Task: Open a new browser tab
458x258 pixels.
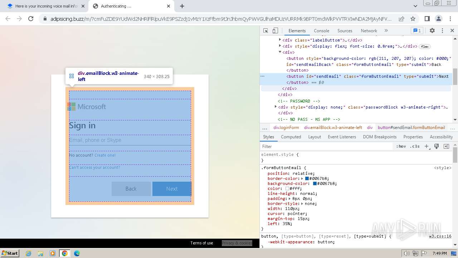Action: click(x=182, y=6)
